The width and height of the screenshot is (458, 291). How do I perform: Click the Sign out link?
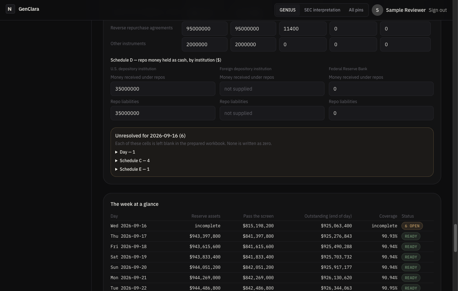(x=438, y=10)
